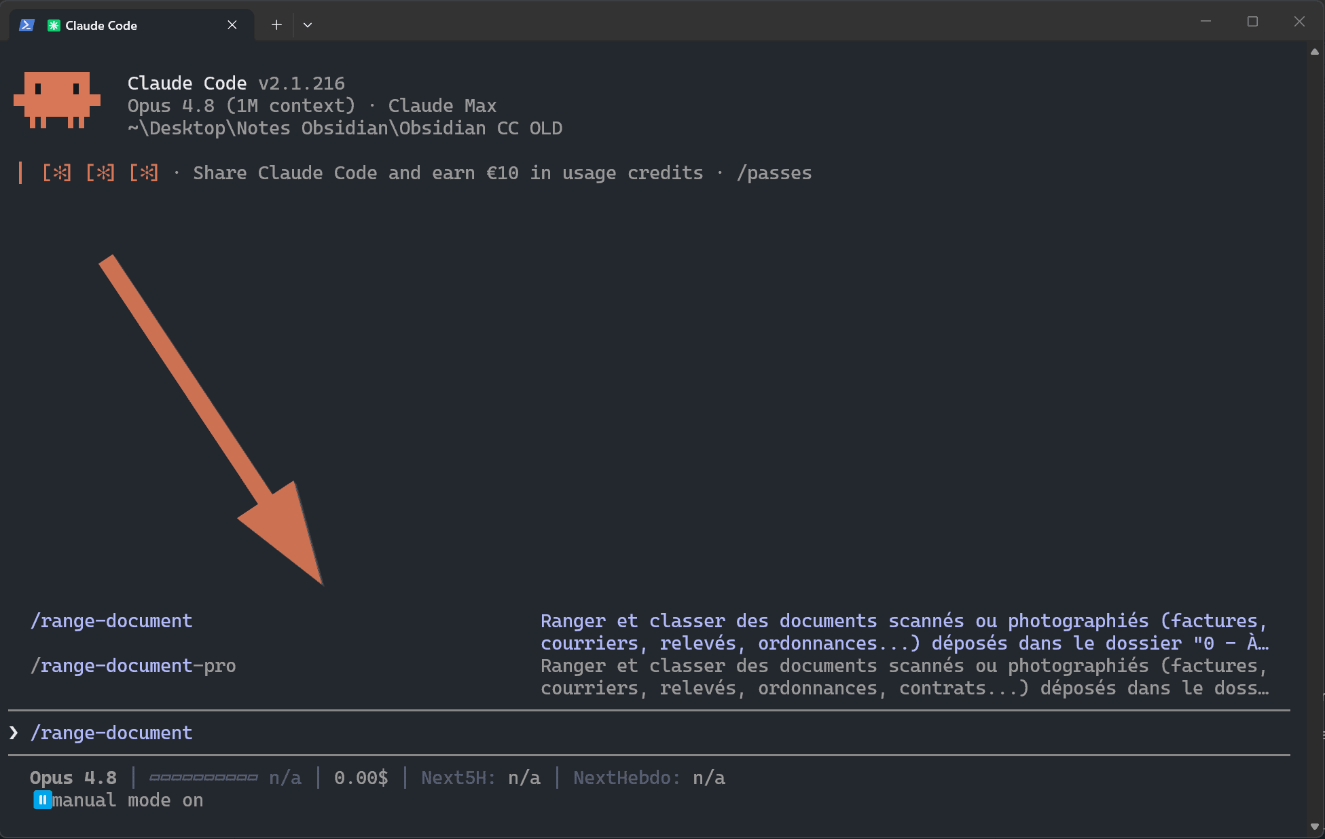Click the Claude Code pixel mascot logo
This screenshot has width=1325, height=839.
(57, 100)
